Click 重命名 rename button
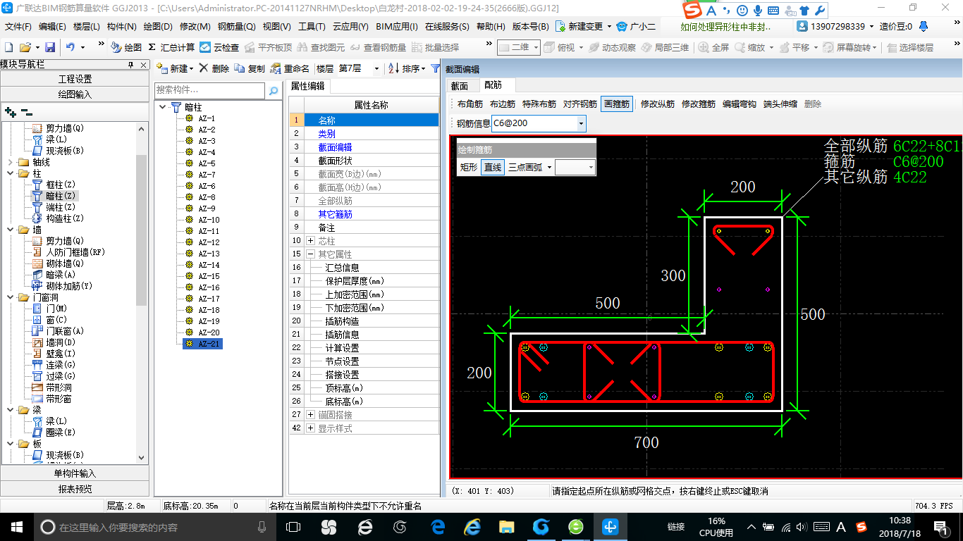This screenshot has width=963, height=541. click(x=290, y=68)
